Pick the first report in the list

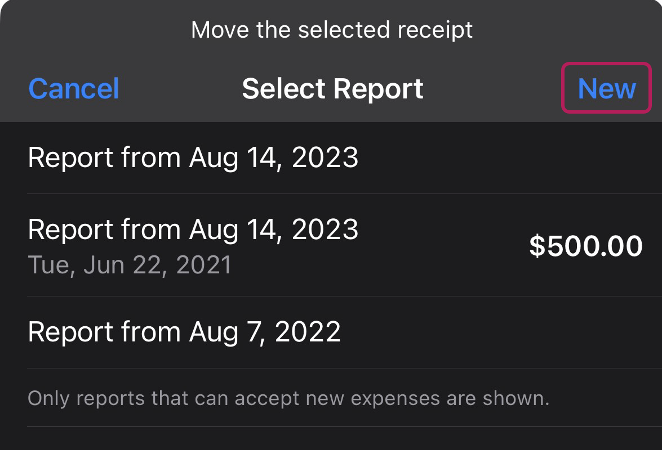pyautogui.click(x=331, y=158)
